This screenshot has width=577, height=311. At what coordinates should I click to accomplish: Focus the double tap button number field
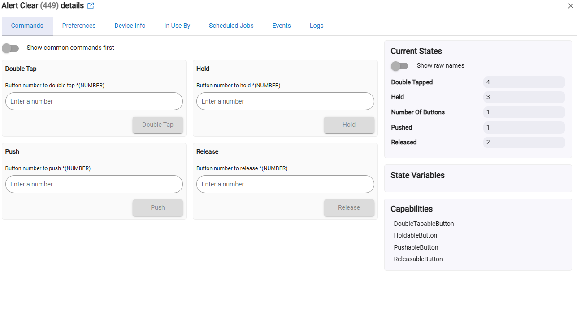(94, 101)
